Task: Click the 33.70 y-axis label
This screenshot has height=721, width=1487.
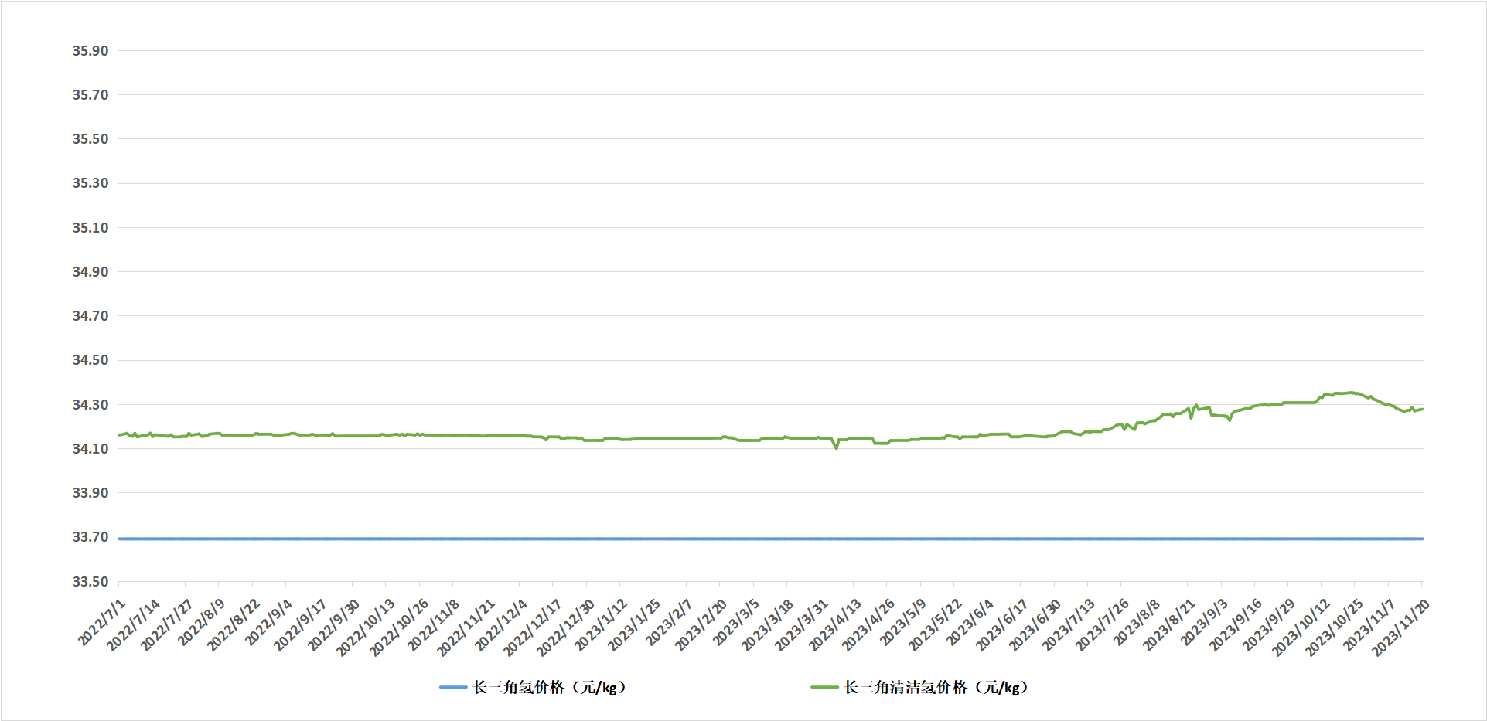Action: [x=90, y=537]
